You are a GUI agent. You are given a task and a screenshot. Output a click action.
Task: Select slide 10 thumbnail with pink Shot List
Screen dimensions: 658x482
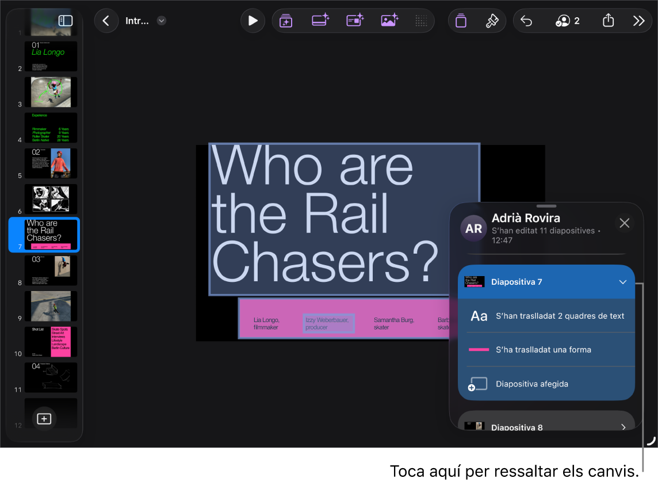point(51,342)
